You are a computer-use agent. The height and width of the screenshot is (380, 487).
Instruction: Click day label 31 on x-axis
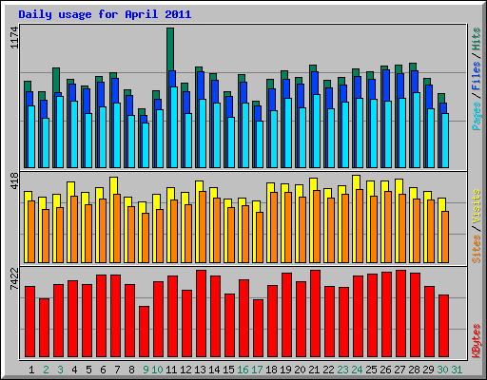click(x=457, y=370)
